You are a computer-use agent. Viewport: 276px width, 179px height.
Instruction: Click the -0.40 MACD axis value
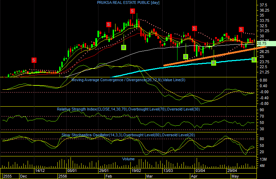point(264,98)
